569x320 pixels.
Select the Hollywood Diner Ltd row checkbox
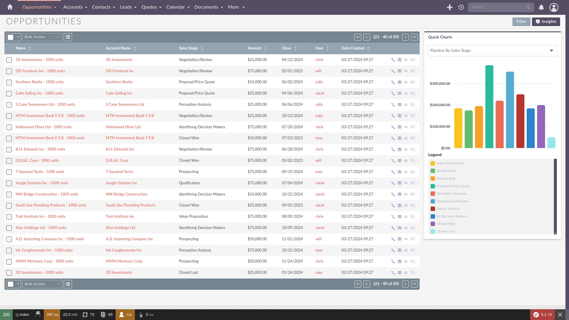coord(9,127)
